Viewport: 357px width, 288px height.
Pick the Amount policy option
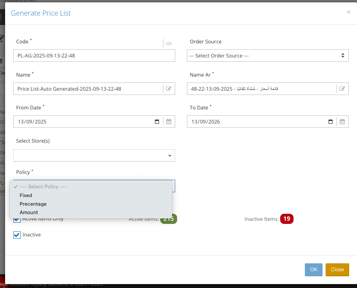[x=29, y=213]
